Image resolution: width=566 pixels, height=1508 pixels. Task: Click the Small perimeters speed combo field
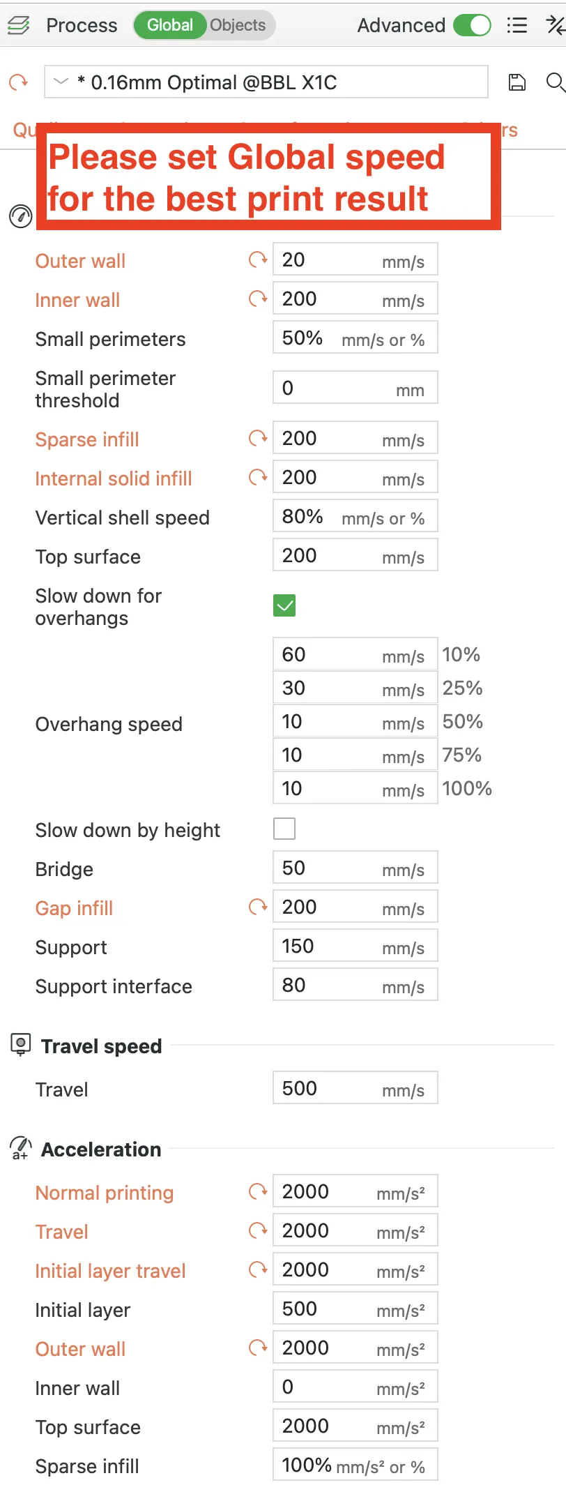[355, 338]
